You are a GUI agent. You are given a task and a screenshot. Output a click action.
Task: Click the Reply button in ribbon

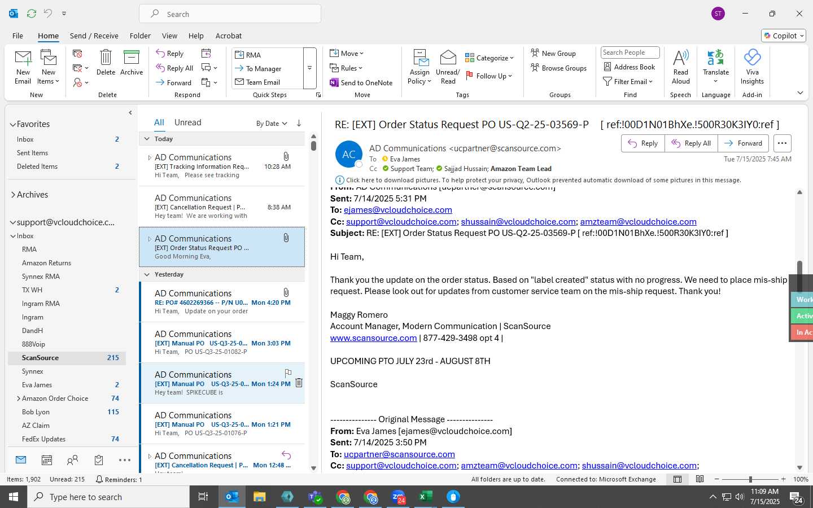click(170, 54)
